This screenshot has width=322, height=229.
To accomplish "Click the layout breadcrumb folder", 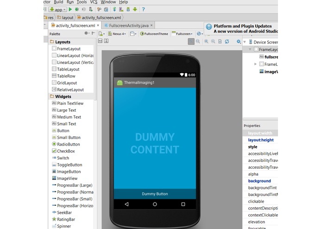I will [x=65, y=18].
